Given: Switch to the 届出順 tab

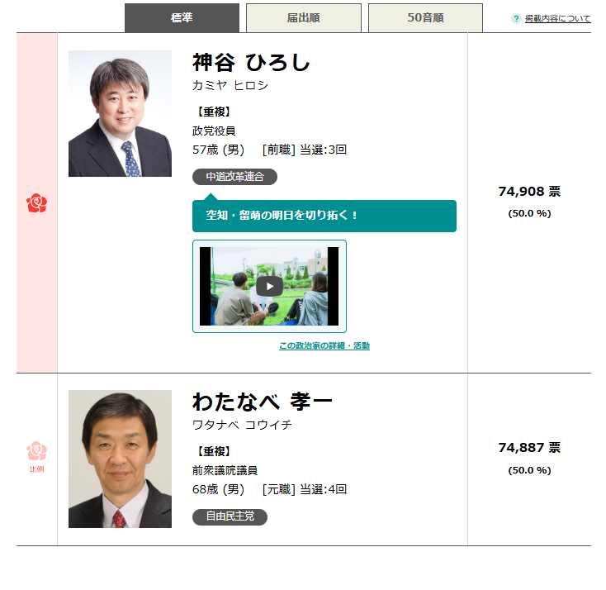Looking at the screenshot, I should [x=303, y=18].
